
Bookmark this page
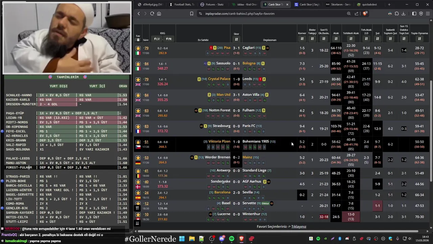(x=191, y=14)
